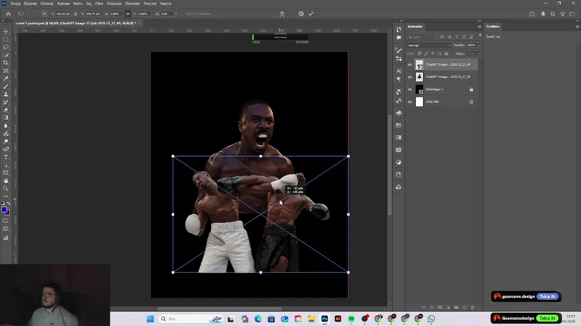581x326 pixels.
Task: Toggle visibility of ChatGPT Image 23_27_30 layer
Action: 410,77
